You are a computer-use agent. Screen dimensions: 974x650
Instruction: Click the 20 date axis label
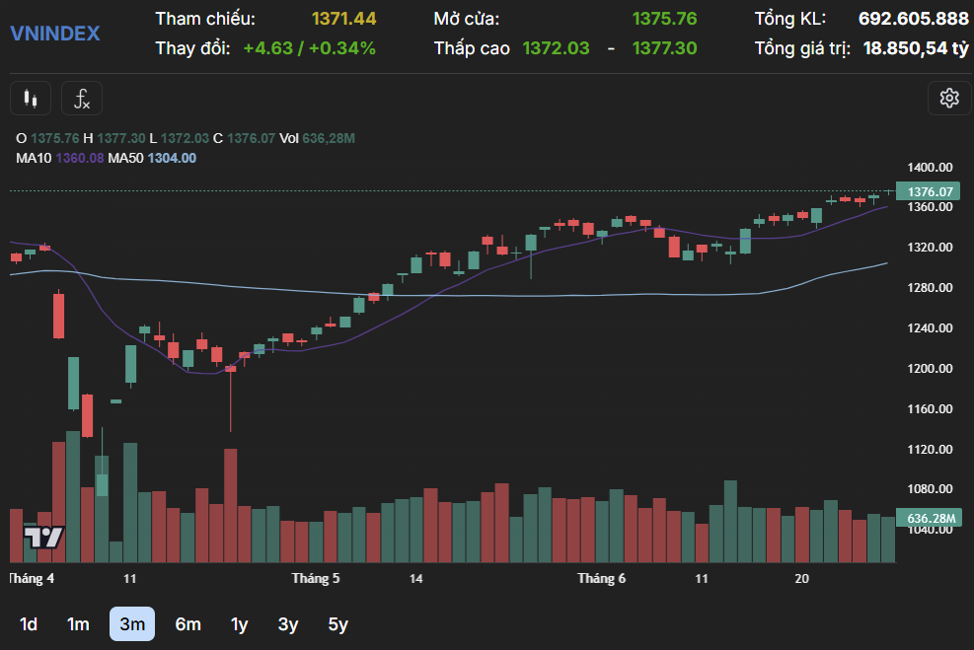point(802,579)
